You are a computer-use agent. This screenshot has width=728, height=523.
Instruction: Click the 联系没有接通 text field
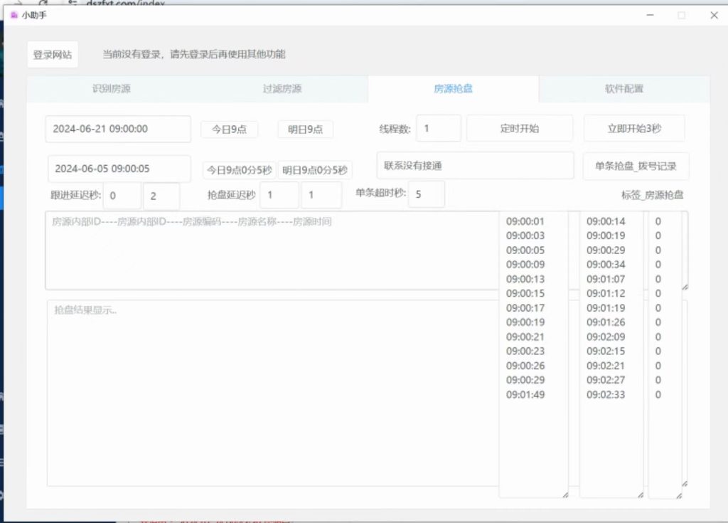coord(474,165)
